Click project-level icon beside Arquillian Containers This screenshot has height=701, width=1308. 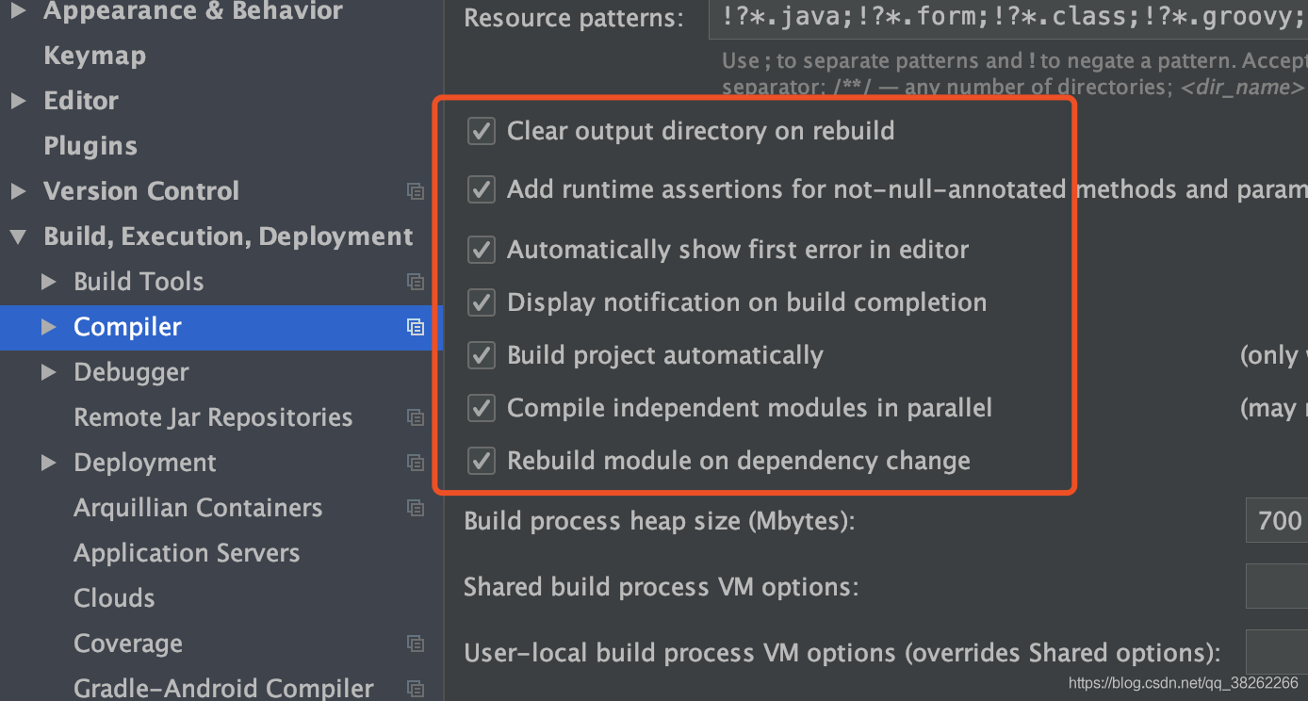[416, 508]
